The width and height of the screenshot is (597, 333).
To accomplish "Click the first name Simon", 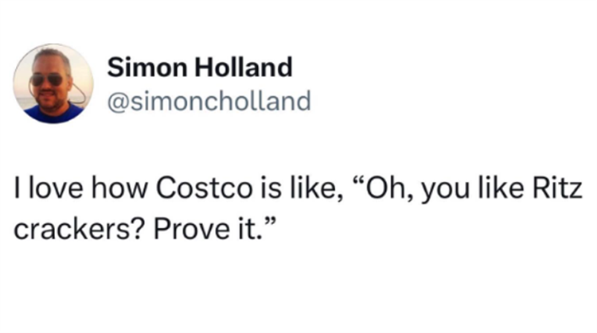I will tap(147, 67).
